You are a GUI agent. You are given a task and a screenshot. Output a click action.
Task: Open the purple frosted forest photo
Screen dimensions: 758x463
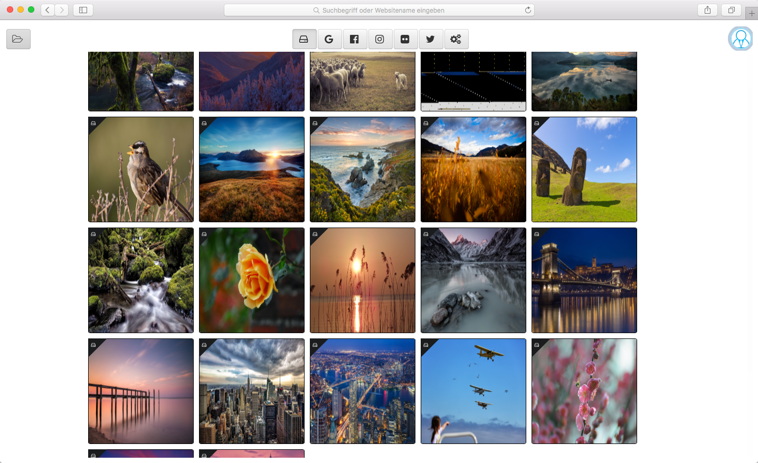(252, 81)
